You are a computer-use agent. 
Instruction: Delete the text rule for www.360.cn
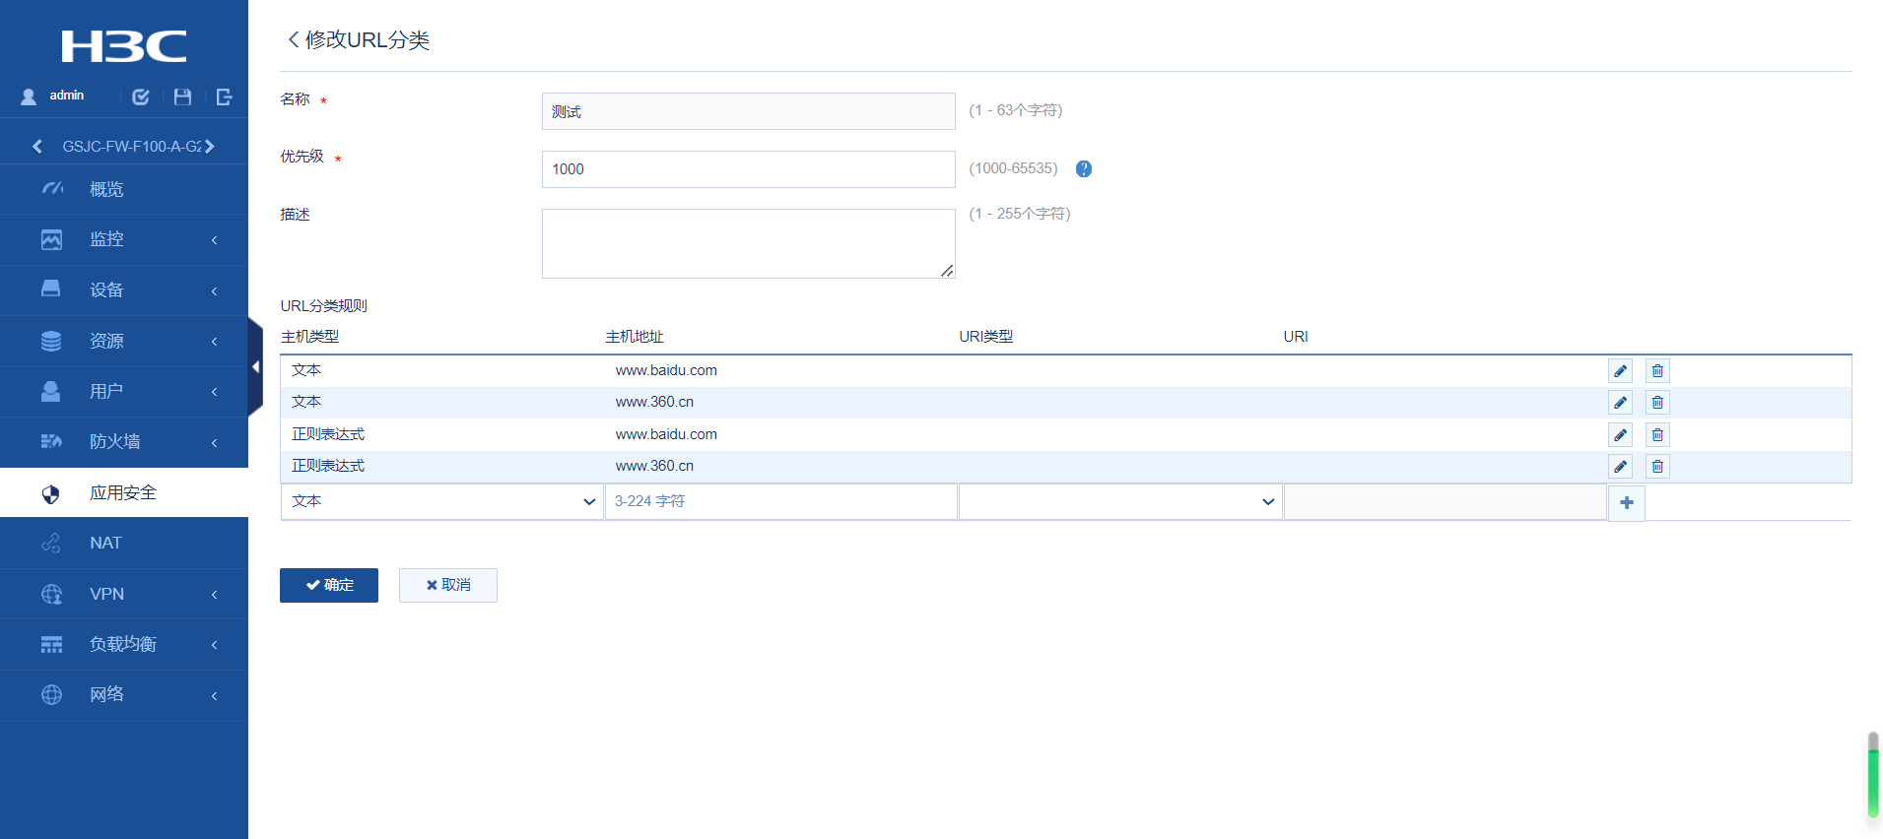[1657, 403]
